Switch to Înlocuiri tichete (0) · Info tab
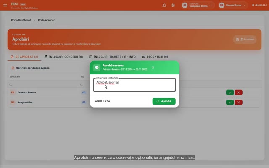Image resolution: width=269 pixels, height=168 pixels. (112, 57)
